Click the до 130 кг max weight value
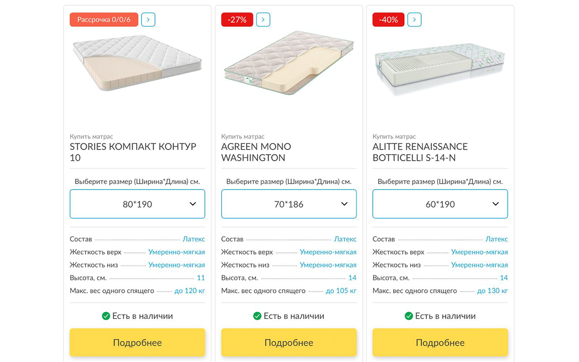 [492, 291]
